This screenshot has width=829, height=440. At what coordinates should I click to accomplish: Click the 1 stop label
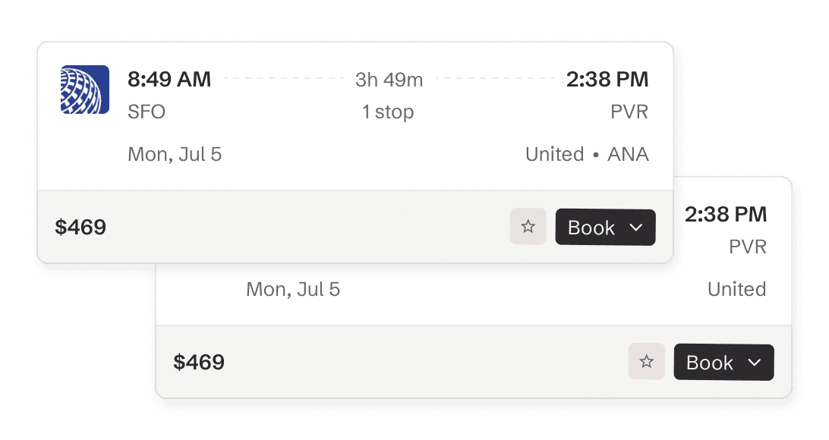point(388,112)
